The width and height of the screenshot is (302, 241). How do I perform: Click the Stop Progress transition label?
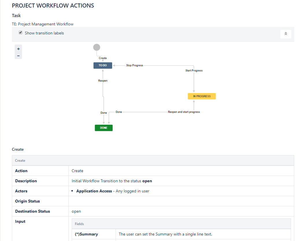(134, 65)
